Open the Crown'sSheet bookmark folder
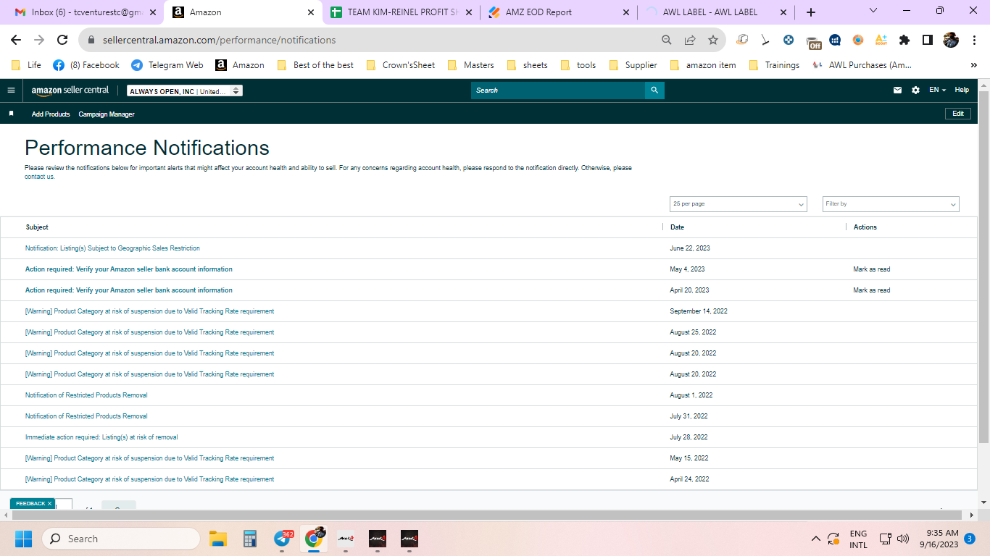The height and width of the screenshot is (556, 990). [x=402, y=65]
